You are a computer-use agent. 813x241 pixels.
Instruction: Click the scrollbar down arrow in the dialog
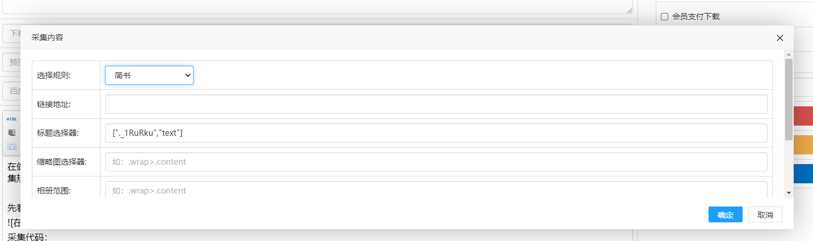789,193
